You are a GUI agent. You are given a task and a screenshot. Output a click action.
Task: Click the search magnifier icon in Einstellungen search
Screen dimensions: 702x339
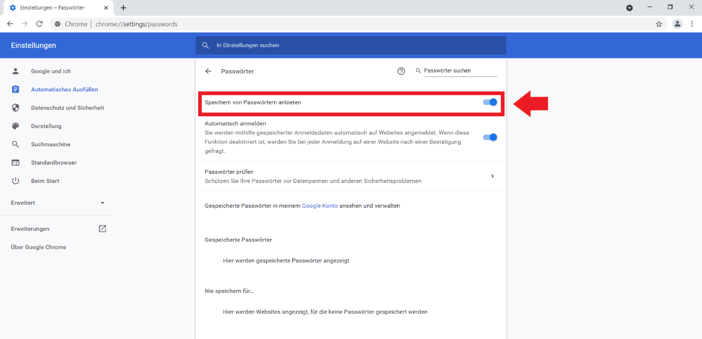click(205, 45)
